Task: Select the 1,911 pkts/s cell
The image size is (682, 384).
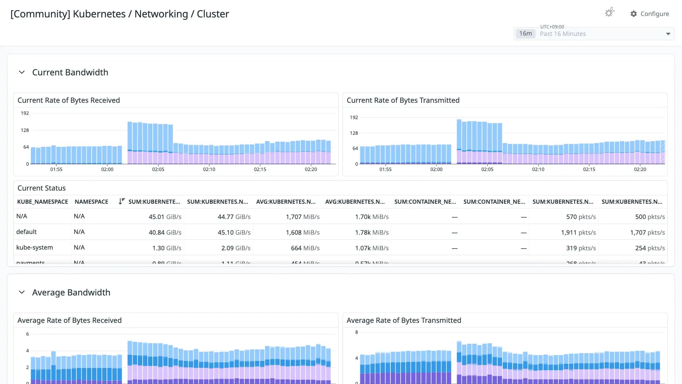Action: (578, 233)
